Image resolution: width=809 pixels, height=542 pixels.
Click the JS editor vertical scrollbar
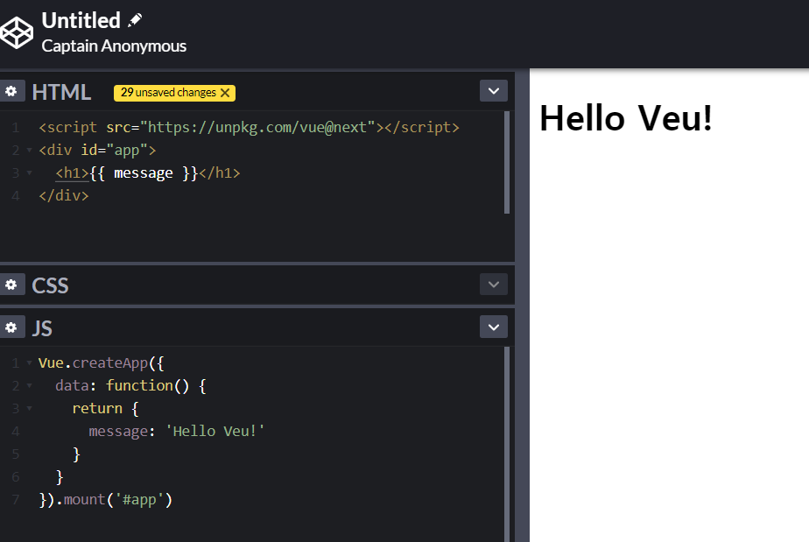[x=507, y=444]
